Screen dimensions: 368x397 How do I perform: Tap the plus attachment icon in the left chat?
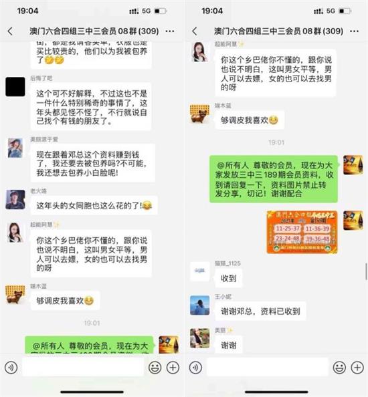173,368
